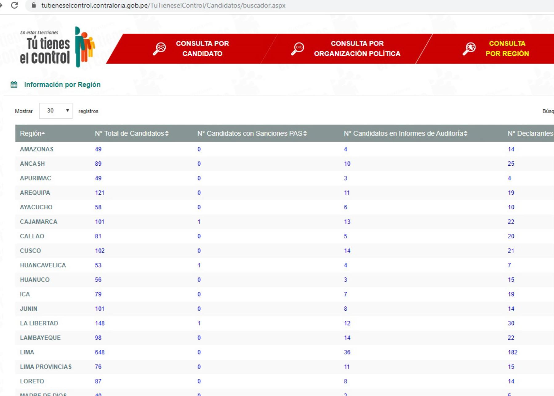Click the browser address bar URL
This screenshot has width=554, height=396.
pos(163,6)
